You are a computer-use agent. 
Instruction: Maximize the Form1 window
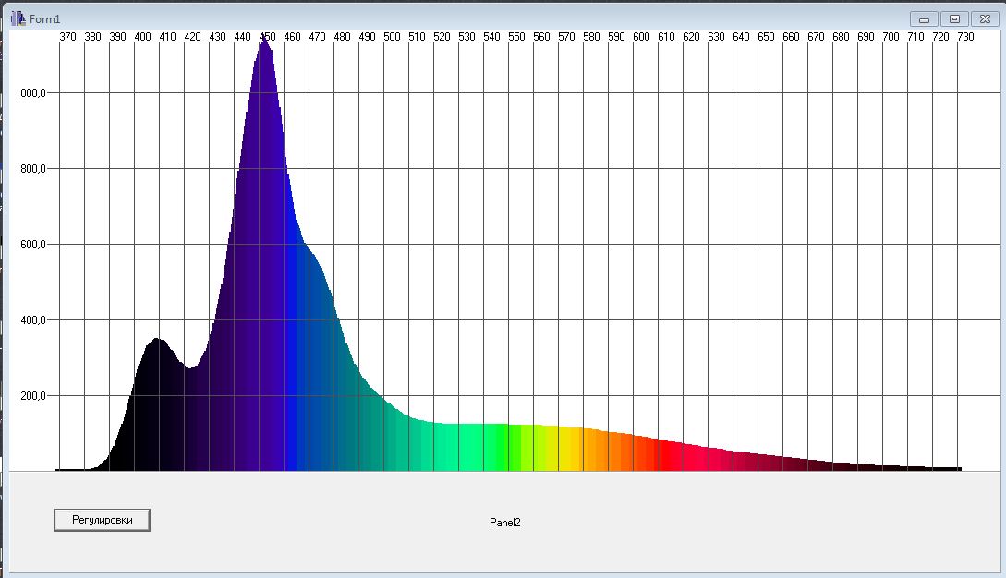(x=954, y=19)
